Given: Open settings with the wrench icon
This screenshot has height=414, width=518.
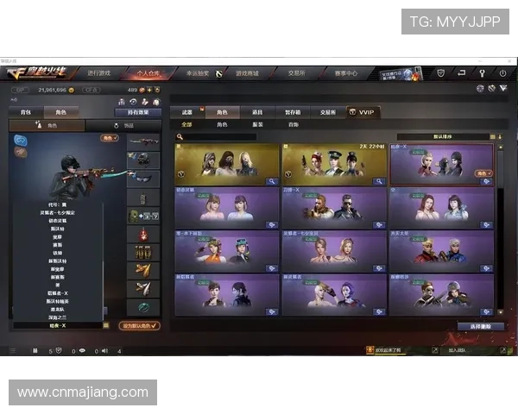Looking at the screenshot, I should click(482, 73).
